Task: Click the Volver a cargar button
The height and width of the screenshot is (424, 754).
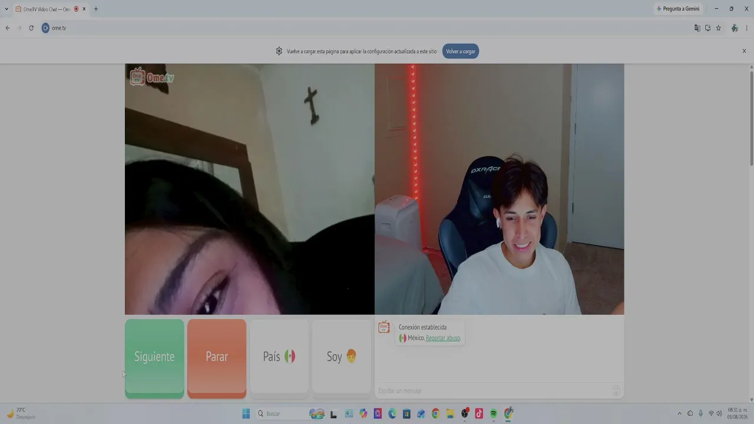Action: pyautogui.click(x=461, y=51)
